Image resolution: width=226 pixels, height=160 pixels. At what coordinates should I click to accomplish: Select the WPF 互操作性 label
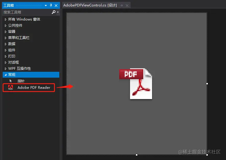[20, 69]
